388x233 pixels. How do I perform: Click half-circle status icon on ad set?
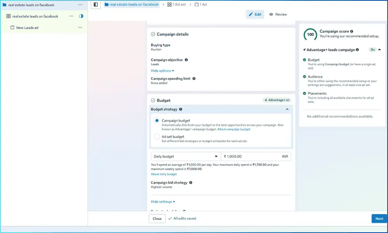coord(81,16)
